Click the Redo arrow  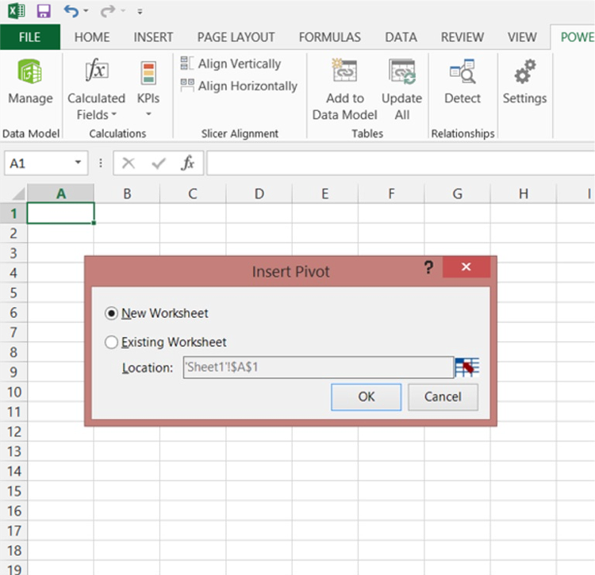point(107,11)
